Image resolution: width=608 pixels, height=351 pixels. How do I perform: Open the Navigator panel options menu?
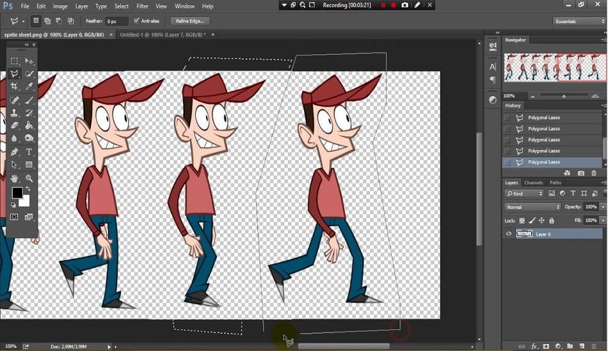pyautogui.click(x=604, y=40)
